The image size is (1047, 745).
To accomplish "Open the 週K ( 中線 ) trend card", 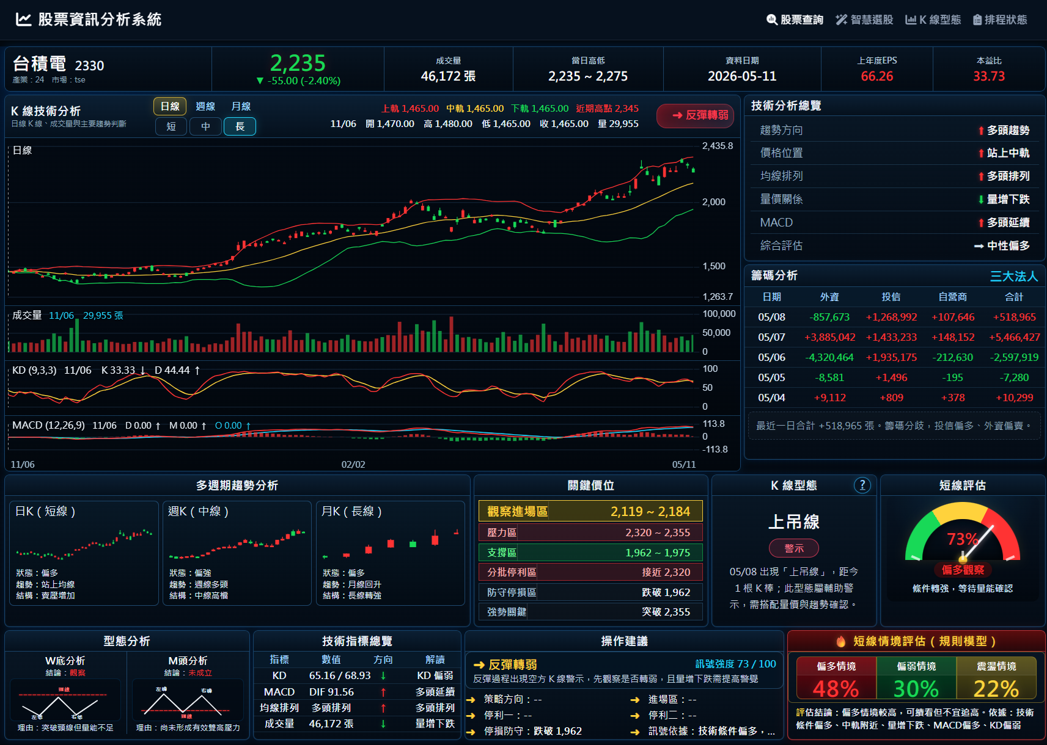I will (x=237, y=553).
